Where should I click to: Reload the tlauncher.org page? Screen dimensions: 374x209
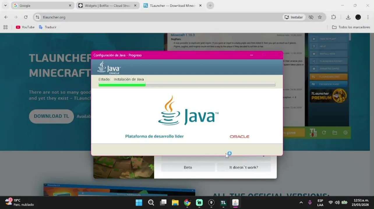[x=26, y=17]
